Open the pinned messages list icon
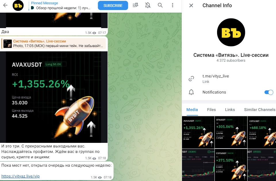276x181 pixels. (135, 5)
